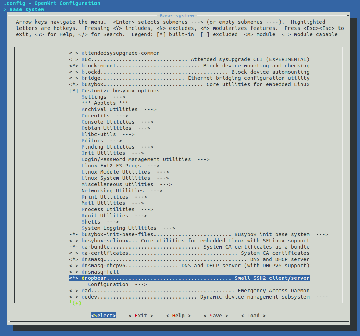This screenshot has width=360, height=336.
Task: Open the Coreutils submenu
Action: pos(105,116)
